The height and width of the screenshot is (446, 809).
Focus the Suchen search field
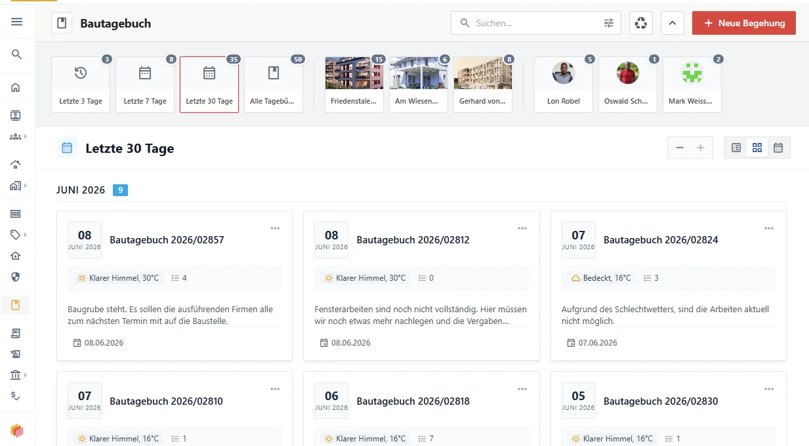pos(535,23)
